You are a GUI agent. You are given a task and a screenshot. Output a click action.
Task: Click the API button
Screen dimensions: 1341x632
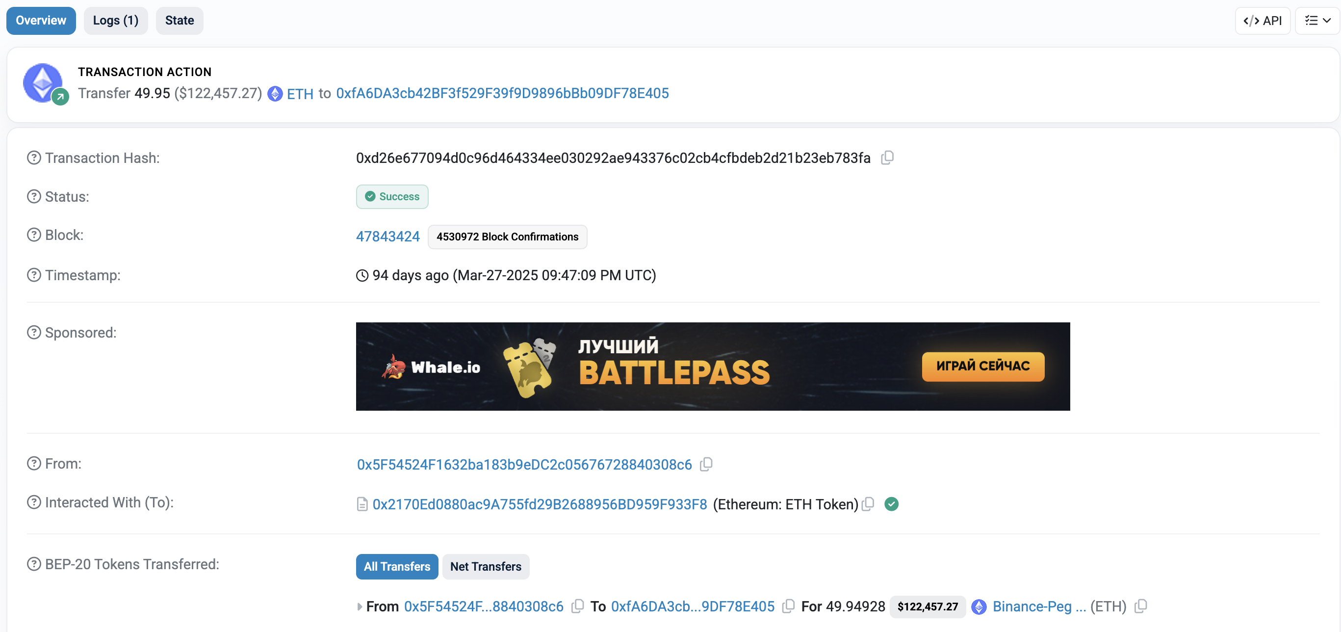click(x=1262, y=21)
